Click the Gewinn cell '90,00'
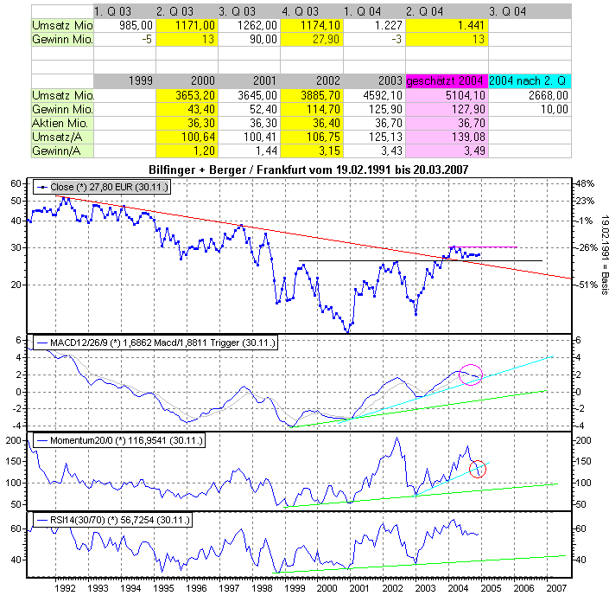Image resolution: width=609 pixels, height=602 pixels. [249, 39]
